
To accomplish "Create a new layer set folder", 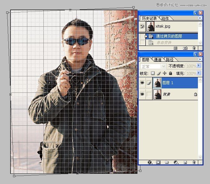I will tap(167, 162).
